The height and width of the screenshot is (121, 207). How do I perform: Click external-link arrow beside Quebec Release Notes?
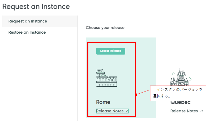[202, 111]
